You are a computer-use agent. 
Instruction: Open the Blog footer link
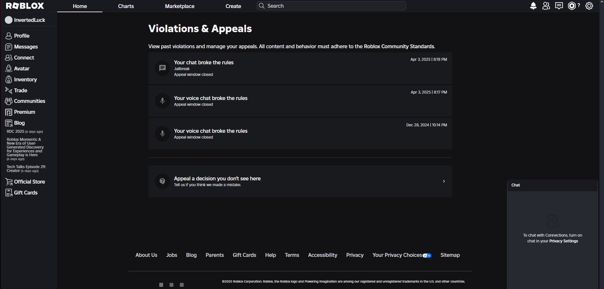191,255
